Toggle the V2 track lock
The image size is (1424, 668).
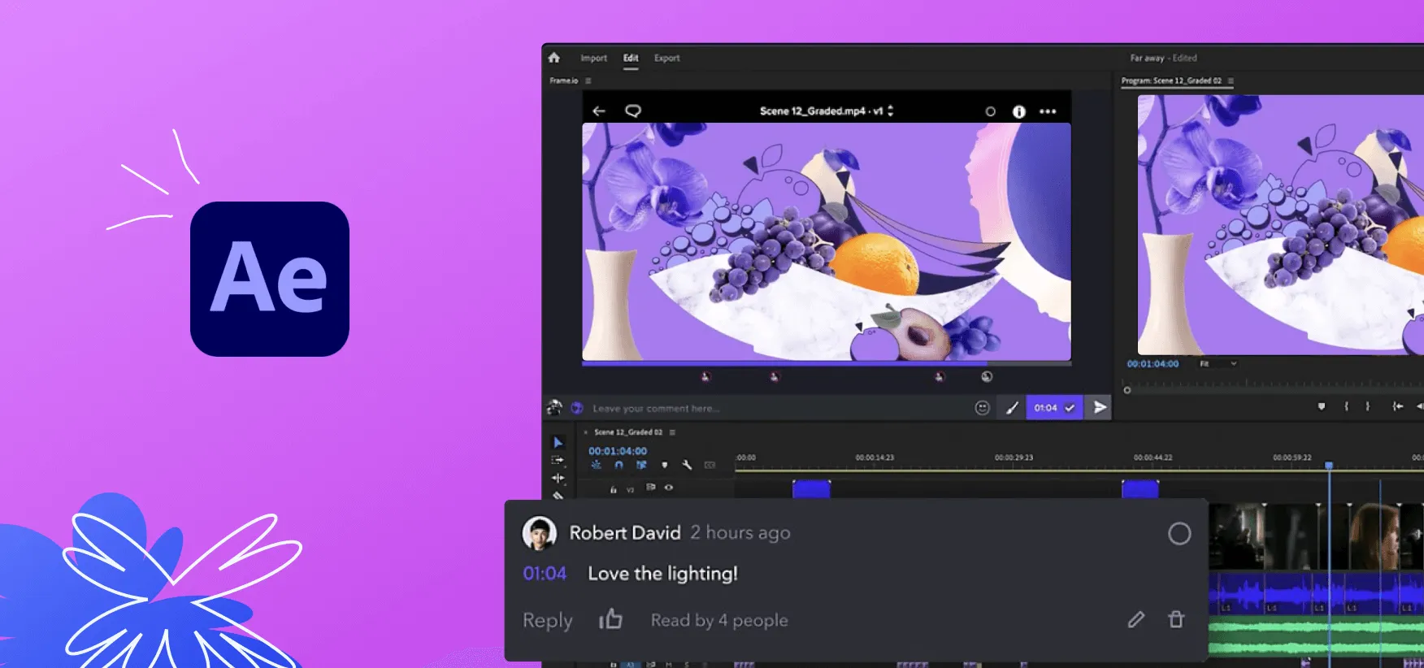pyautogui.click(x=614, y=489)
